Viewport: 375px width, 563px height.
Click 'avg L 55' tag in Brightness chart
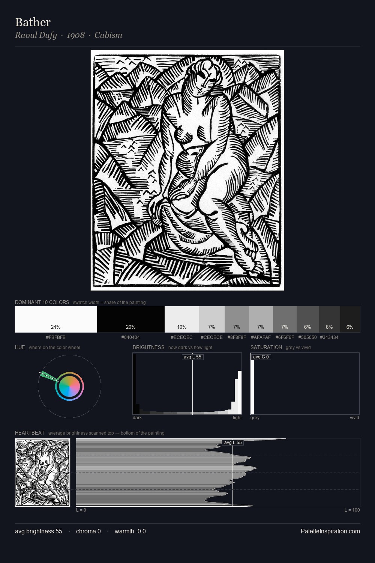point(192,357)
